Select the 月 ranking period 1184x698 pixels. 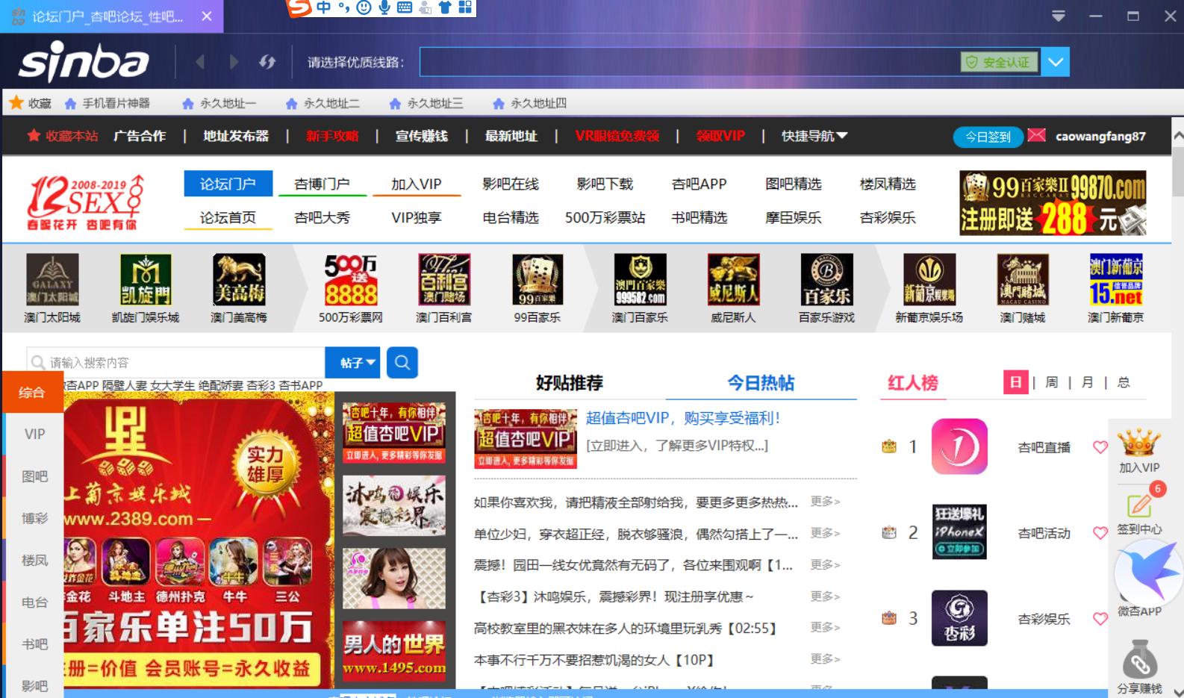coord(1087,382)
